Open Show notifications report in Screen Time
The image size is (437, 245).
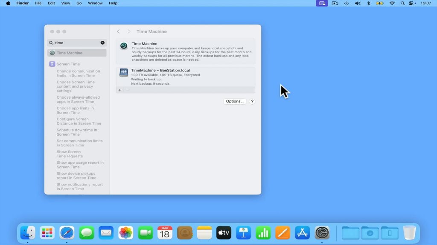pos(80,186)
